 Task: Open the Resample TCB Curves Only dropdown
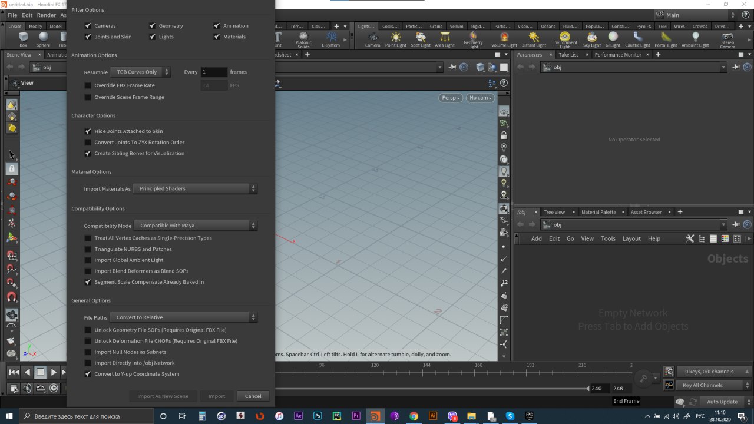click(140, 72)
